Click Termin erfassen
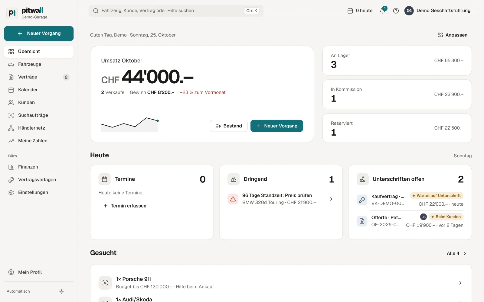Screen dimensions: 484x302 125,206
